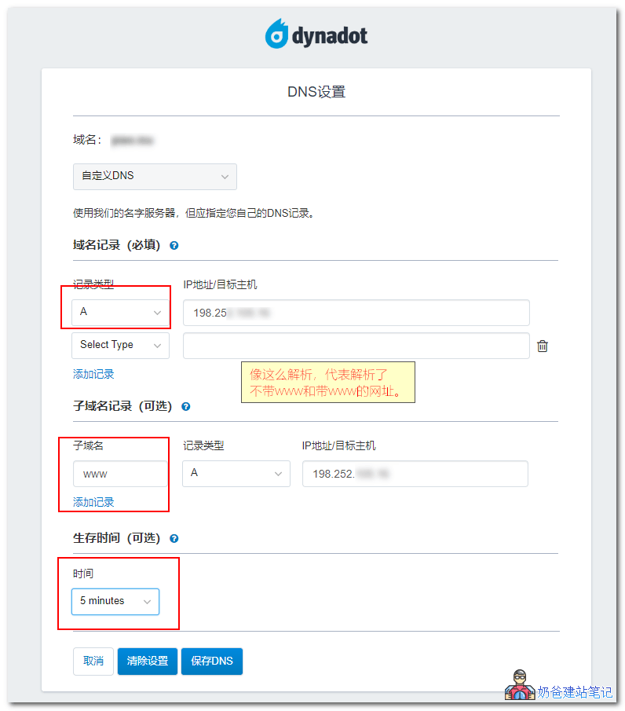The width and height of the screenshot is (625, 711).
Task: Open the 5 minutes TTL dropdown
Action: pos(115,601)
